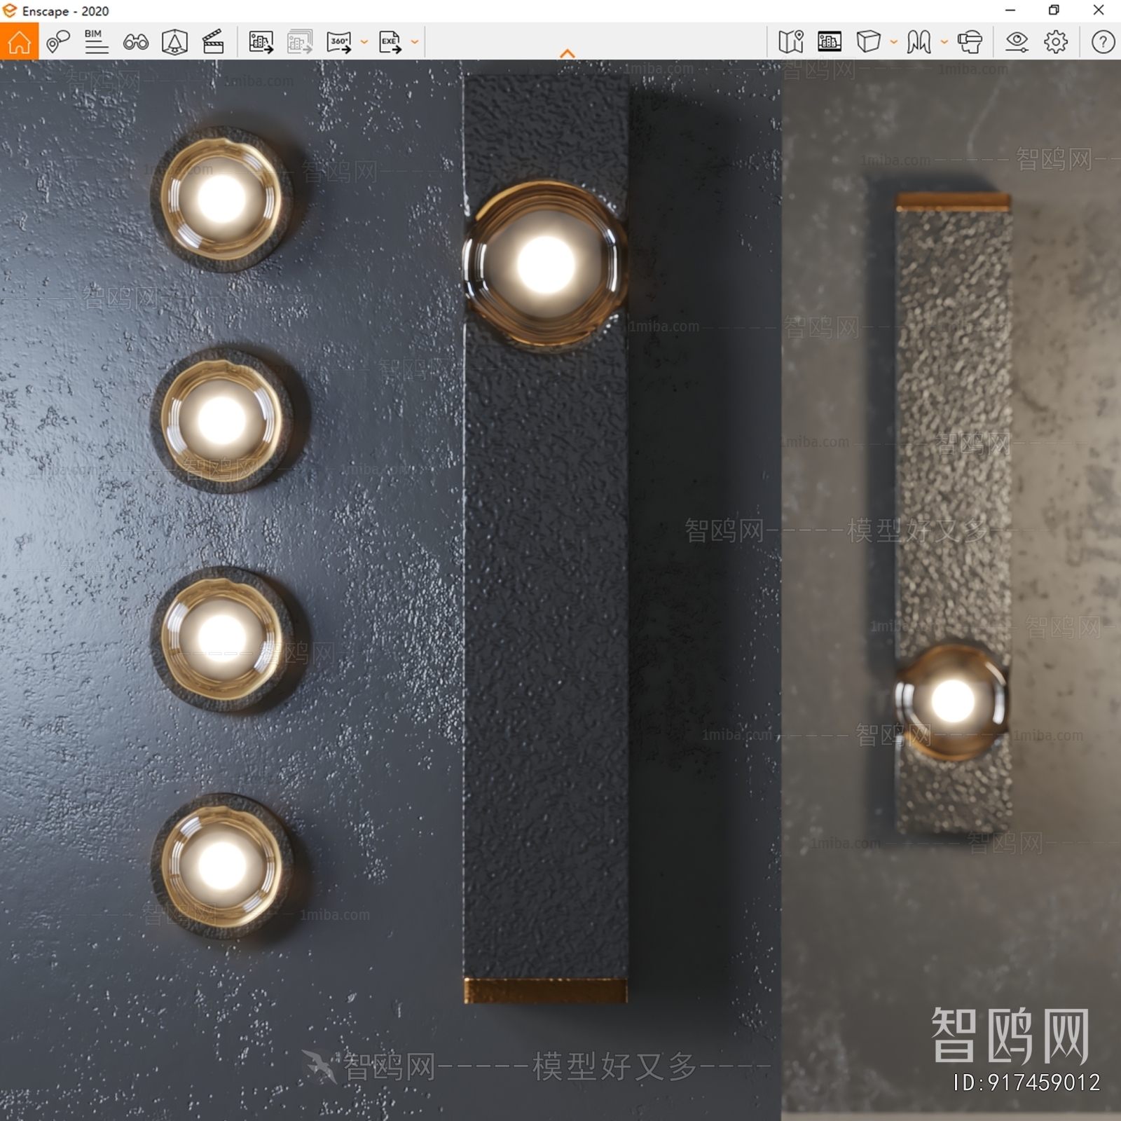
Task: Collapse the toolbar using orange chevron
Action: tap(568, 53)
